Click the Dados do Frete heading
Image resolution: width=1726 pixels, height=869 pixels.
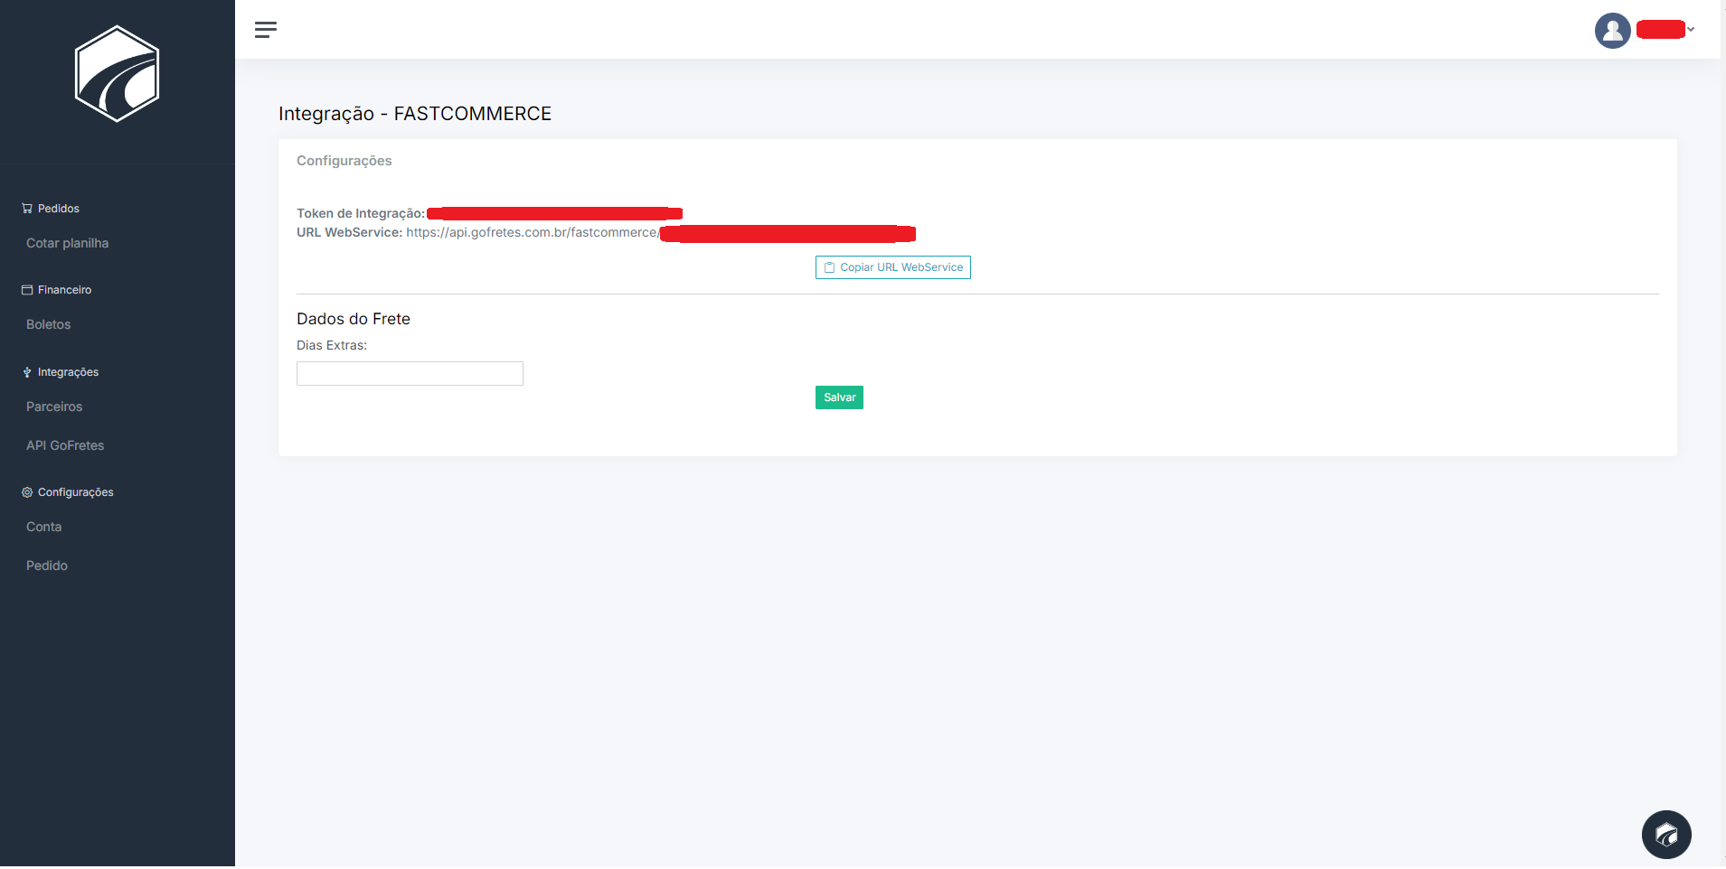pos(354,319)
